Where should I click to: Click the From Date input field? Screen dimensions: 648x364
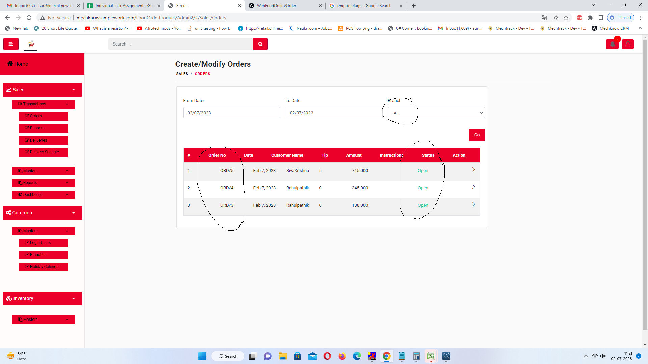point(232,113)
